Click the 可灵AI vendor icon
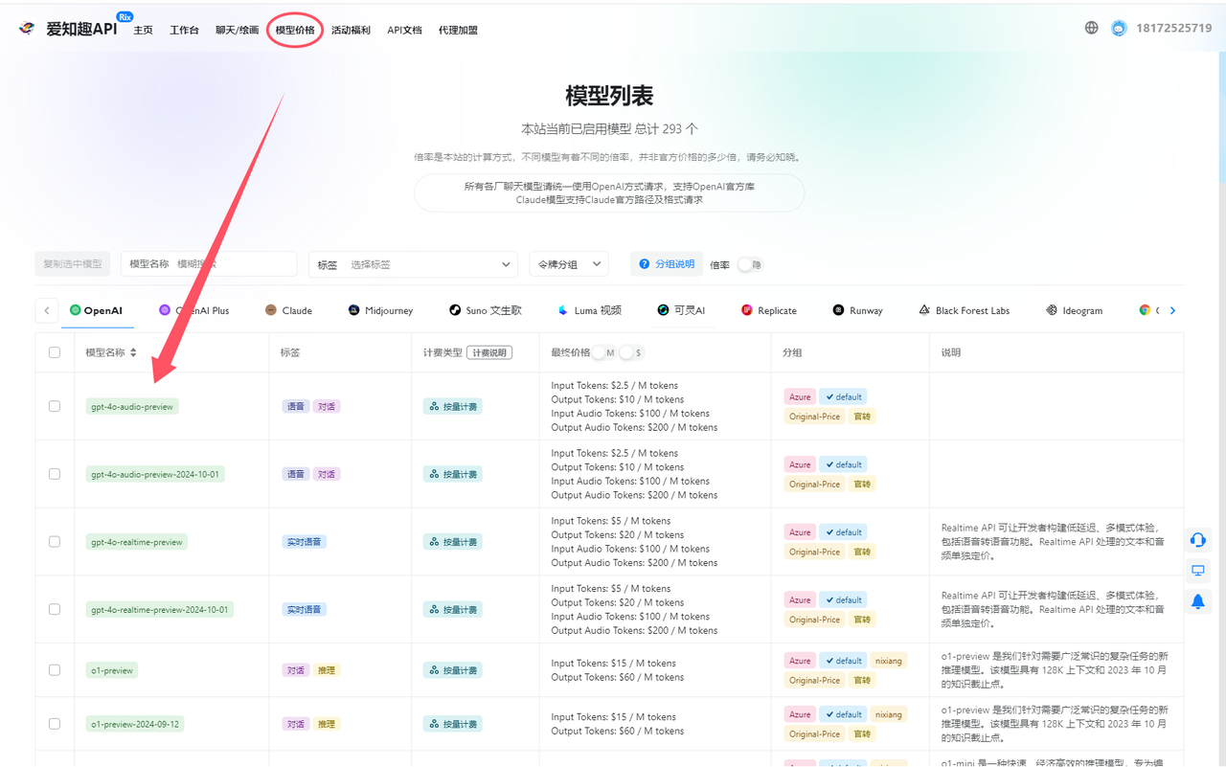This screenshot has height=767, width=1226. click(x=663, y=310)
